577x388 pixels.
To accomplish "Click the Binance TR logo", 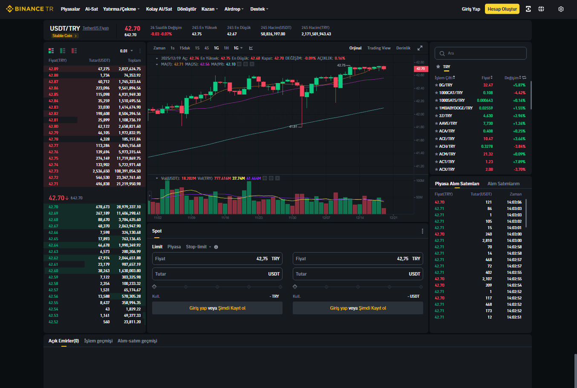I will pos(30,9).
